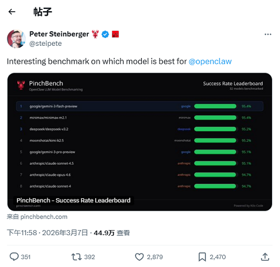Image resolution: width=280 pixels, height=267 pixels.
Task: Share the post using upload arrow icon
Action: tap(265, 257)
